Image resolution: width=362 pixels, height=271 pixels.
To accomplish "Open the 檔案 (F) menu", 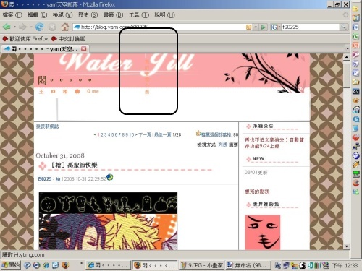I will (x=12, y=15).
